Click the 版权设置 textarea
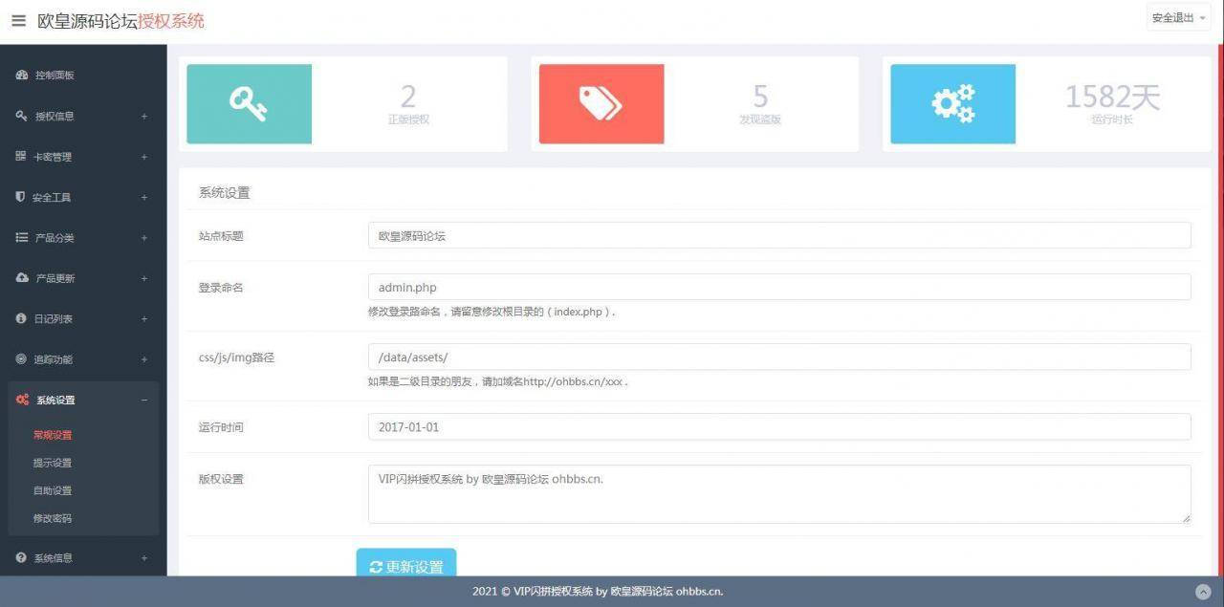The width and height of the screenshot is (1224, 607). [x=779, y=494]
